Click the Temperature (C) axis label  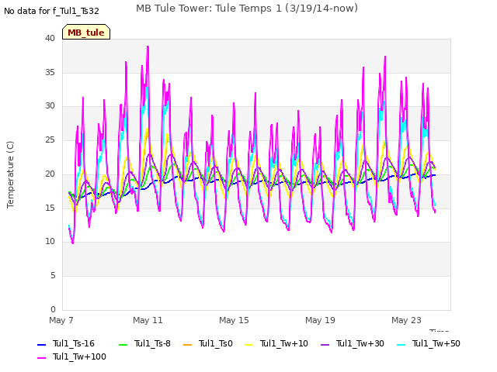pos(10,174)
